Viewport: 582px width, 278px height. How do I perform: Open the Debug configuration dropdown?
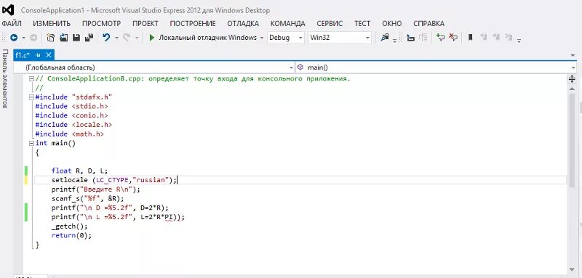pyautogui.click(x=285, y=38)
